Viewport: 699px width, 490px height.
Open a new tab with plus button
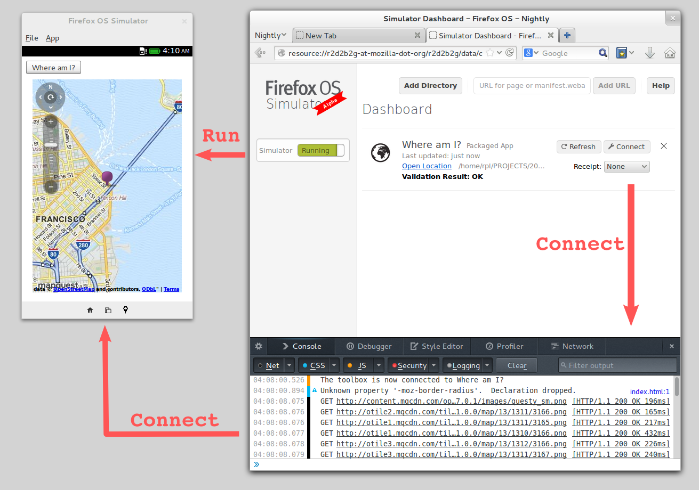(x=567, y=35)
